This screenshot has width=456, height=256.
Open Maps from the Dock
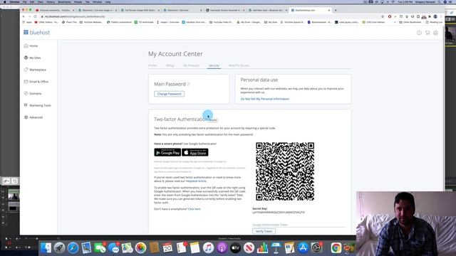click(127, 248)
